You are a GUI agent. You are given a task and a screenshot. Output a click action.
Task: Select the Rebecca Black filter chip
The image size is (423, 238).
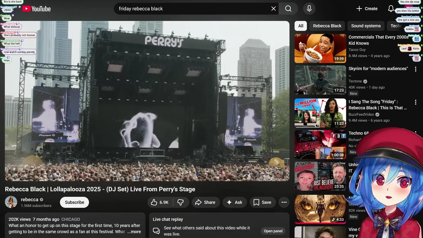[x=327, y=26]
